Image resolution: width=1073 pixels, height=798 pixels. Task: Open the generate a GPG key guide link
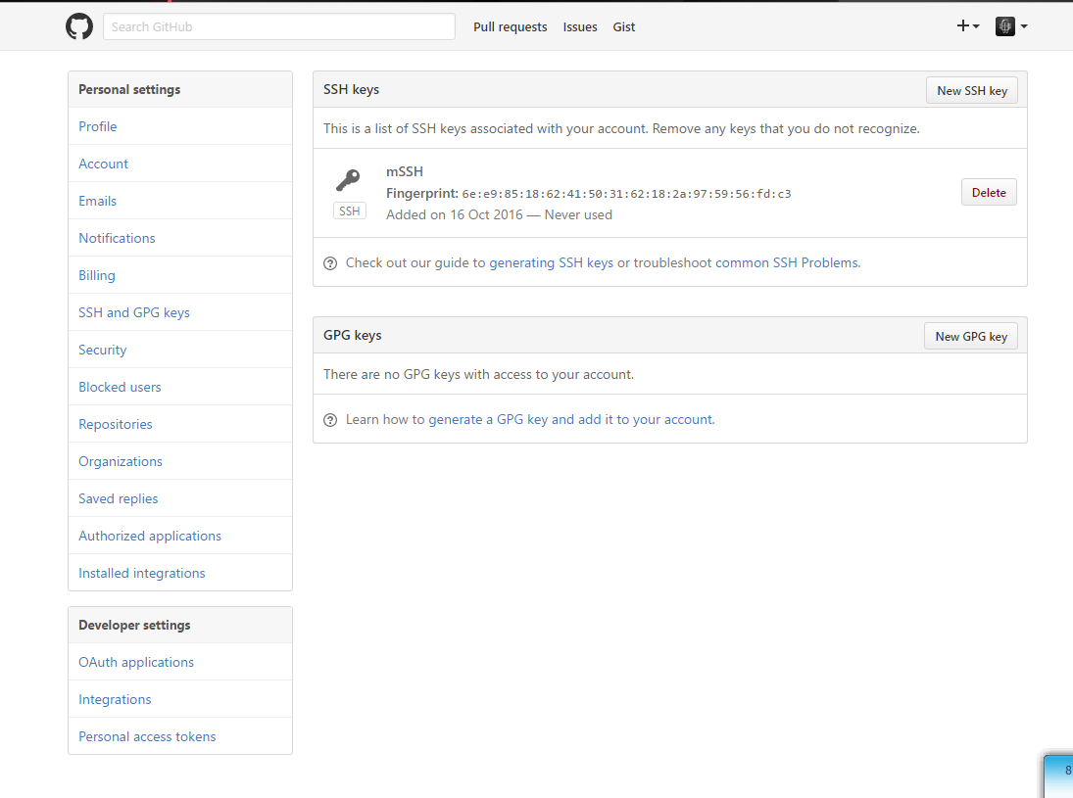tap(571, 419)
